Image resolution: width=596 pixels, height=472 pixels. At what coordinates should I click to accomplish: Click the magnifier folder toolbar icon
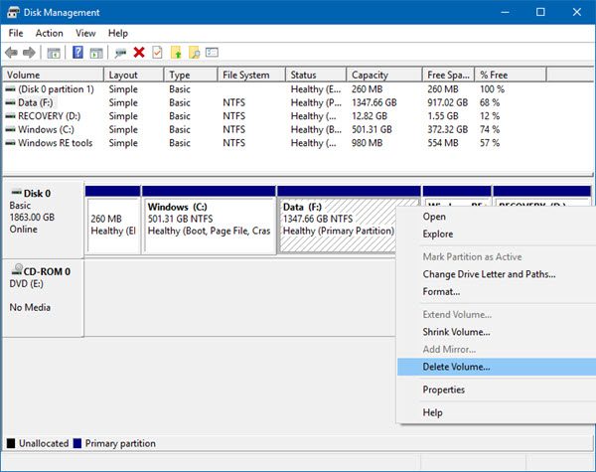click(x=194, y=53)
